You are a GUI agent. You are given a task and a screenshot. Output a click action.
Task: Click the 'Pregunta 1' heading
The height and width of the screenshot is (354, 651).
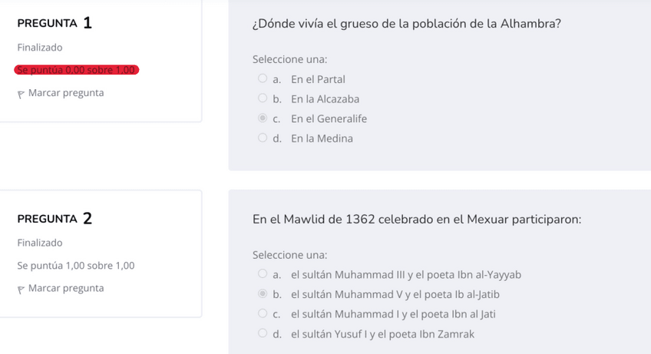55,23
